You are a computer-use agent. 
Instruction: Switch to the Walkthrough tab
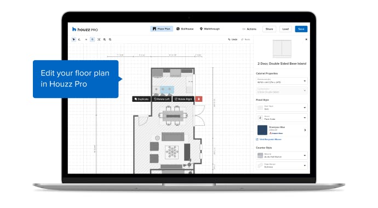click(x=210, y=29)
